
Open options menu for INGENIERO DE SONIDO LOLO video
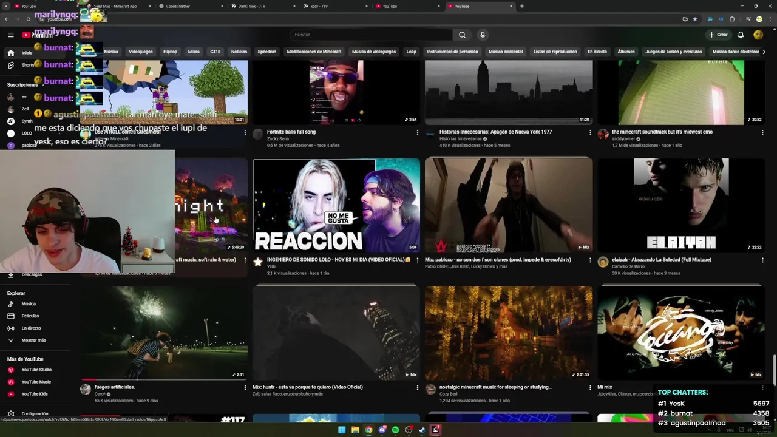tap(417, 260)
